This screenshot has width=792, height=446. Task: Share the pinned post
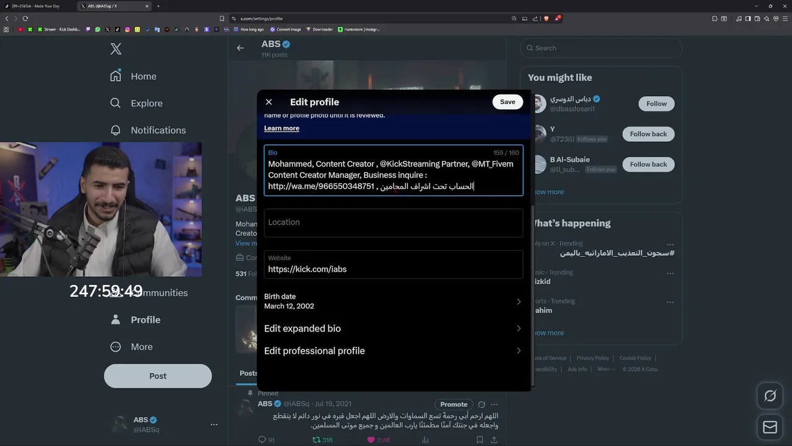pos(494,440)
